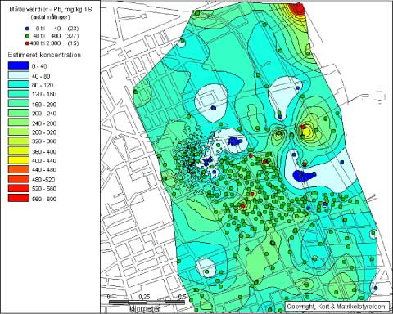
Task: Click the pale blue 40 - 80 legend swatch
Action: (x=18, y=75)
